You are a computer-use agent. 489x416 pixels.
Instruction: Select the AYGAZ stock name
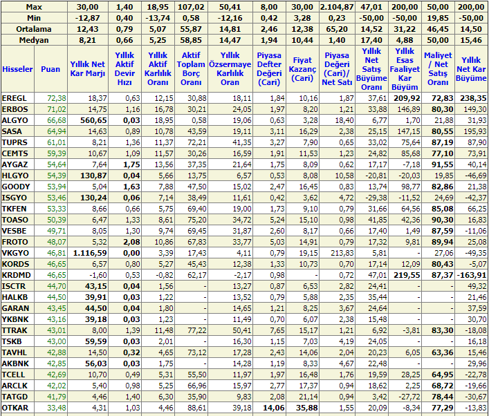coord(15,165)
